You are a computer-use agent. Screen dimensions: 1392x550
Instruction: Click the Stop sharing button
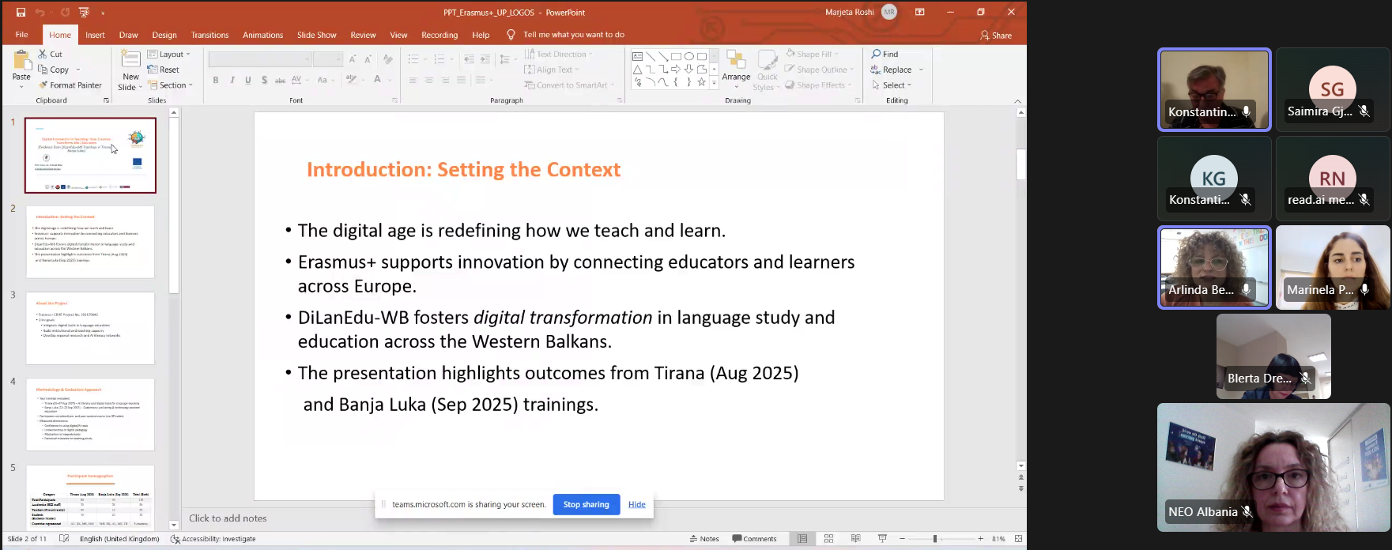point(586,504)
